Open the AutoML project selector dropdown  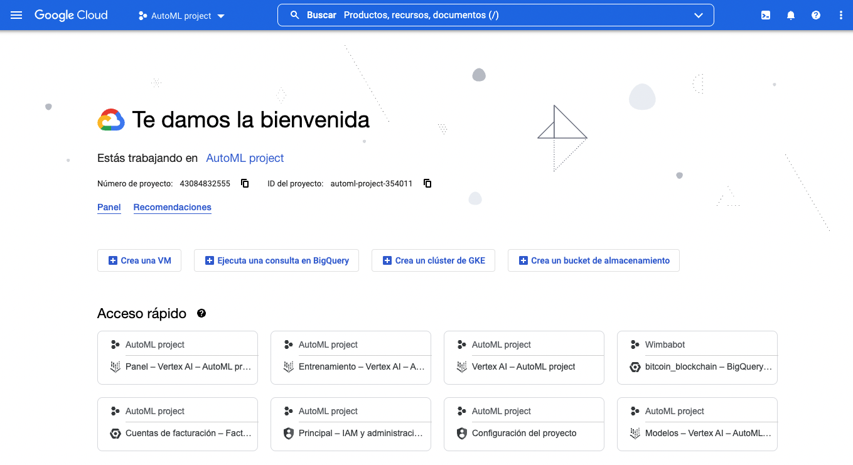point(181,16)
